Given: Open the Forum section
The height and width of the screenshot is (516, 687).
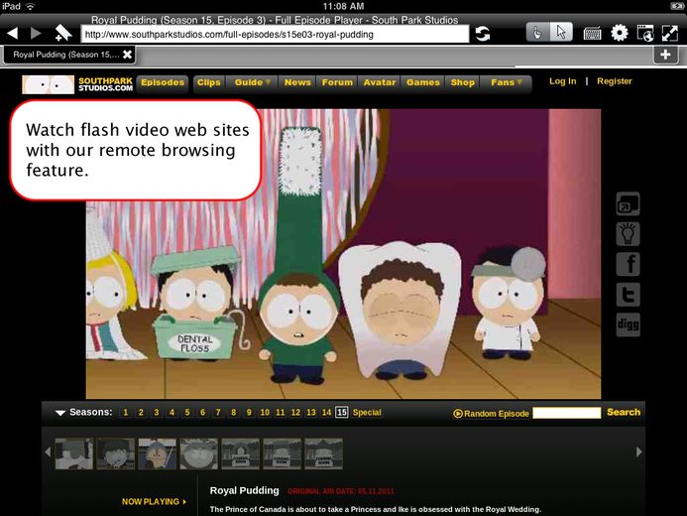Looking at the screenshot, I should point(337,83).
